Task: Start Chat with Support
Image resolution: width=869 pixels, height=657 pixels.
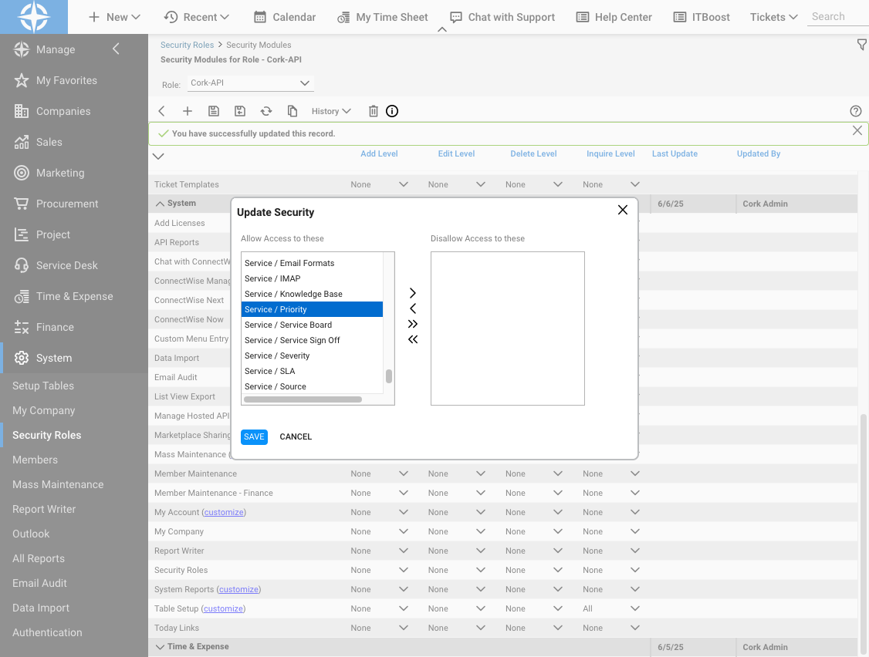Action: [x=502, y=17]
